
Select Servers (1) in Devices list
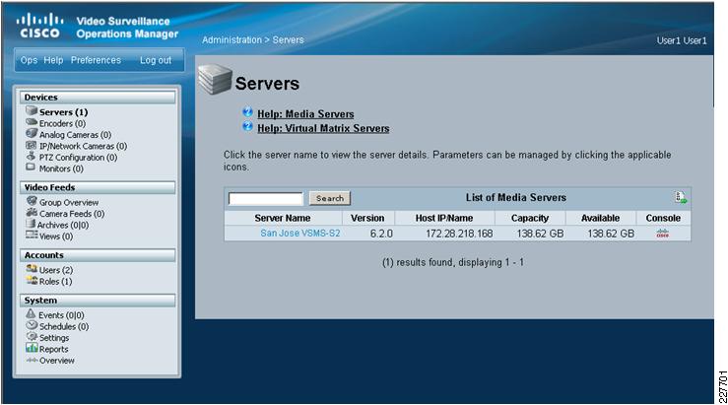click(64, 112)
